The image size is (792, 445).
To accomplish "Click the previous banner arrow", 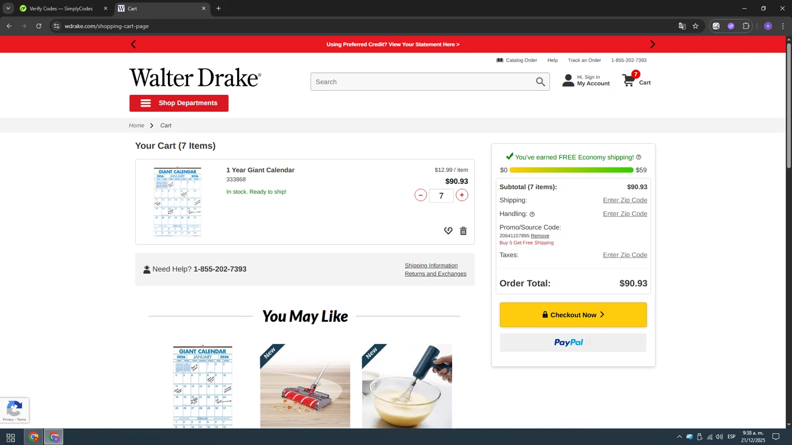I will click(133, 44).
